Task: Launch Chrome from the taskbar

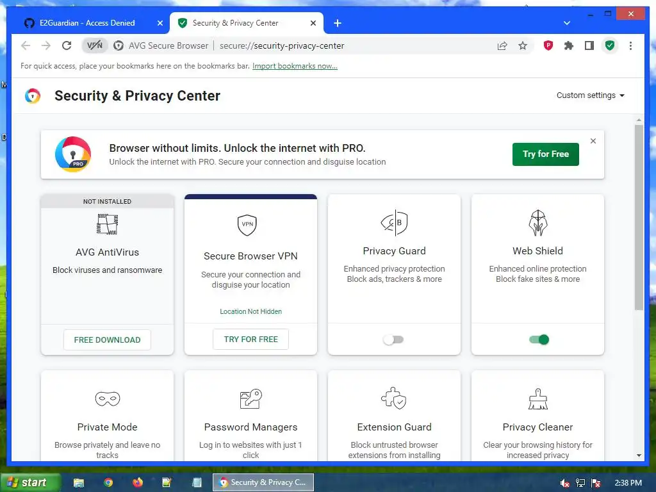Action: [x=108, y=483]
